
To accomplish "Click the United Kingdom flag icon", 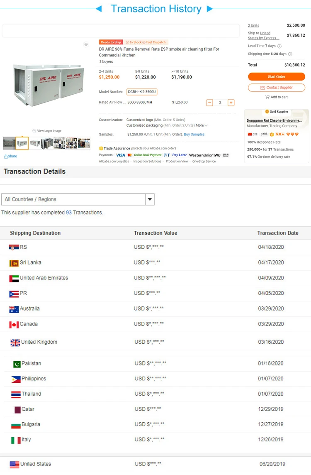I will [15, 343].
